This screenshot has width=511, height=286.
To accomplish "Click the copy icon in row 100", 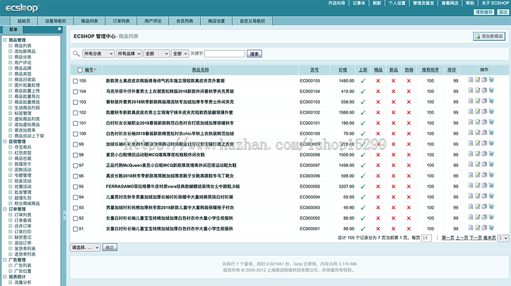I will click(484, 133).
